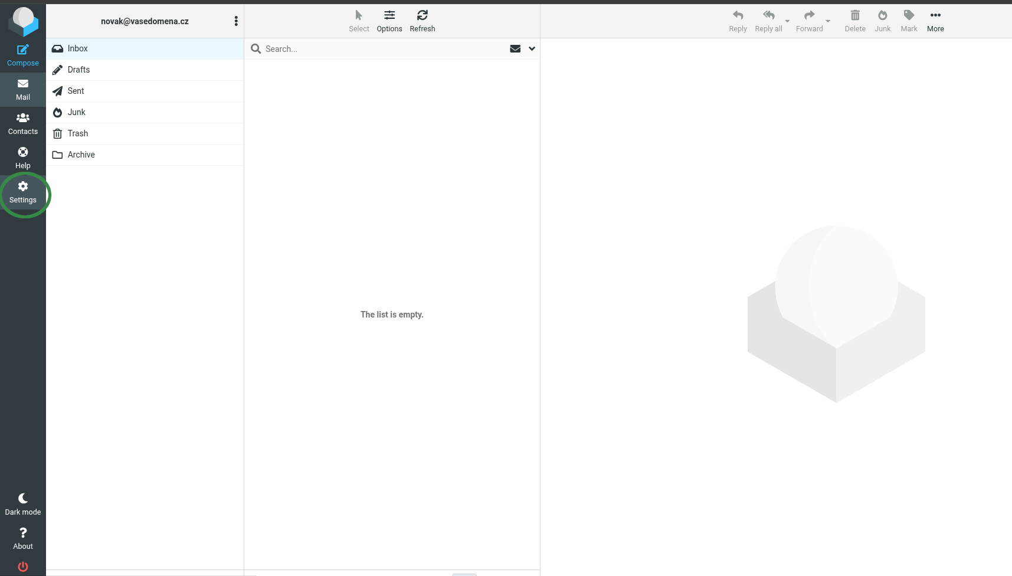Expand search options chevron
Image resolution: width=1012 pixels, height=576 pixels.
point(532,48)
